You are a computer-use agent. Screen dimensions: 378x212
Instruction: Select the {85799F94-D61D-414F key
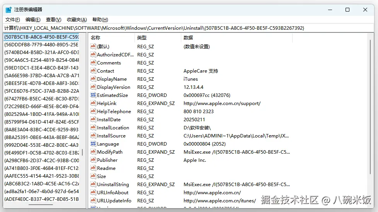(41, 122)
